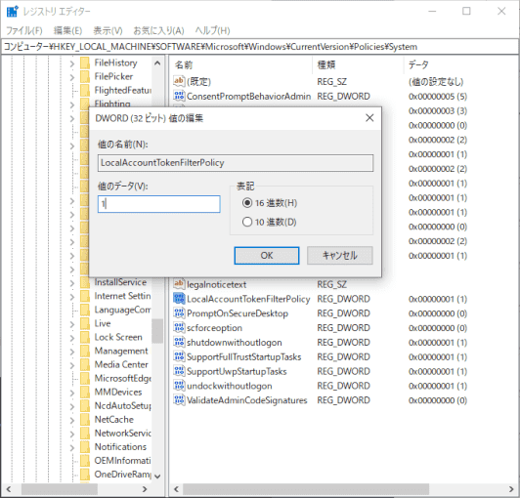
Task: Click the Live folder icon
Action: tap(85, 323)
